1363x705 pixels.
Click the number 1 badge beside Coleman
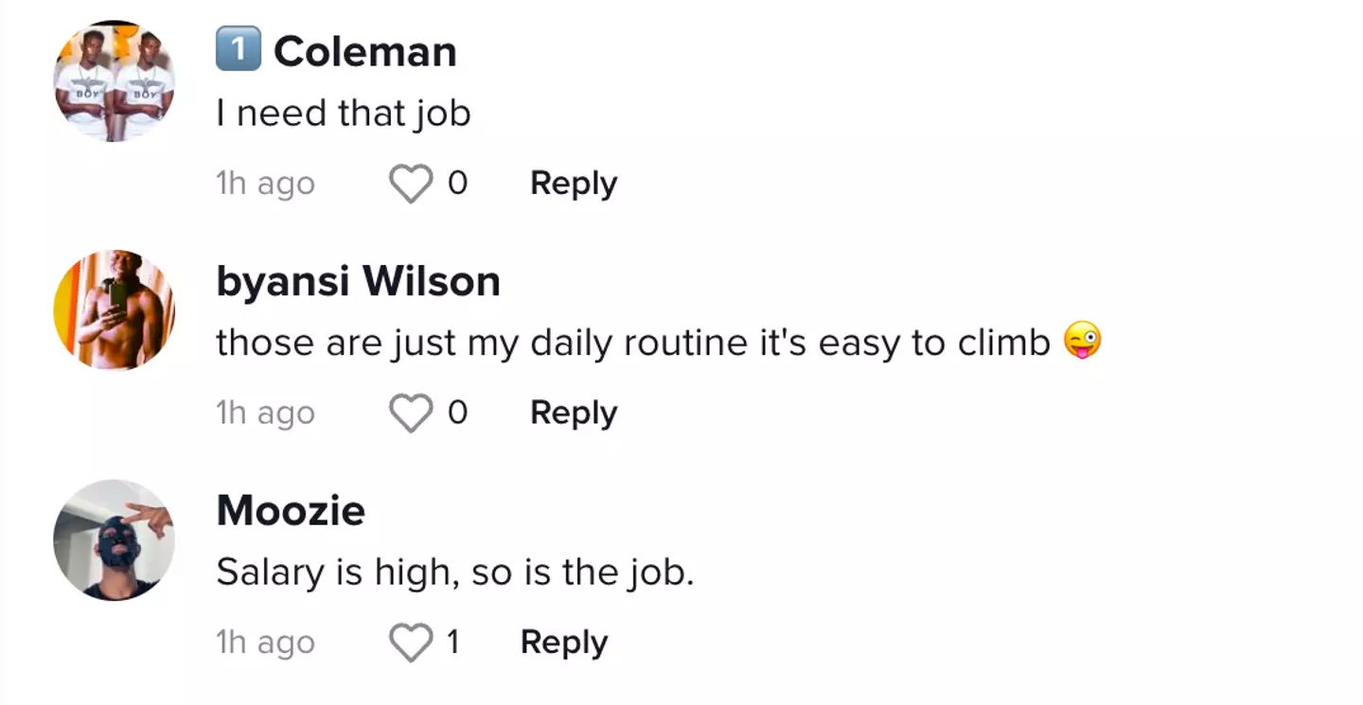click(239, 49)
